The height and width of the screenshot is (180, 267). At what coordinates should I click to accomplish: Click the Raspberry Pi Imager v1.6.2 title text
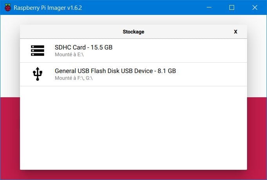(48, 8)
